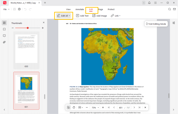Collapse the left panel arrow
178x114 pixels.
pyautogui.click(x=4, y=110)
